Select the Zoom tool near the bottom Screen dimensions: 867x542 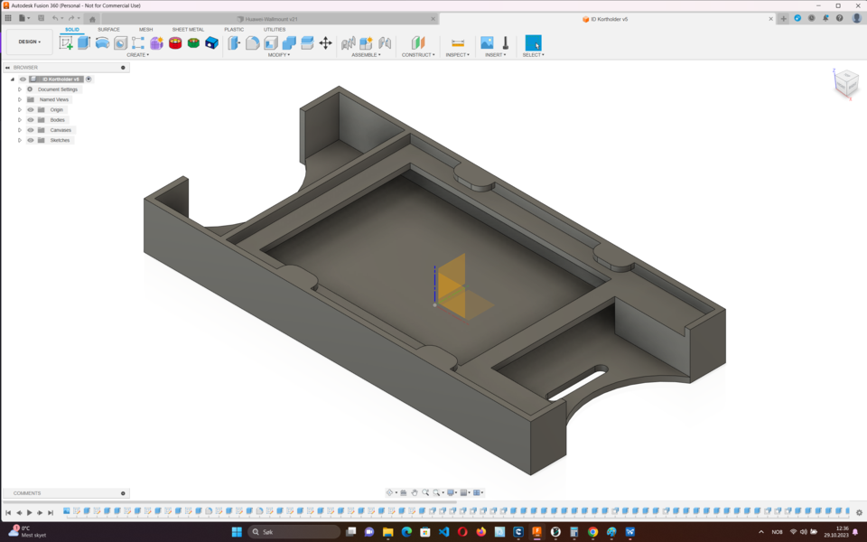425,492
